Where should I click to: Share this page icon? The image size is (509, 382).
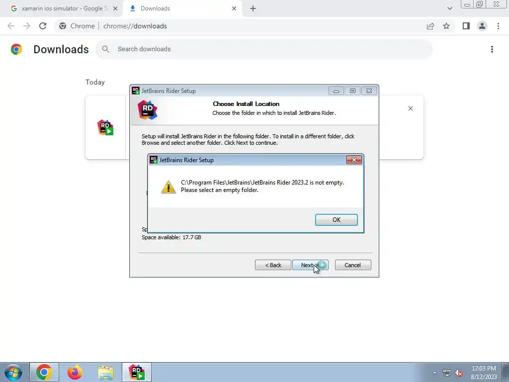430,26
